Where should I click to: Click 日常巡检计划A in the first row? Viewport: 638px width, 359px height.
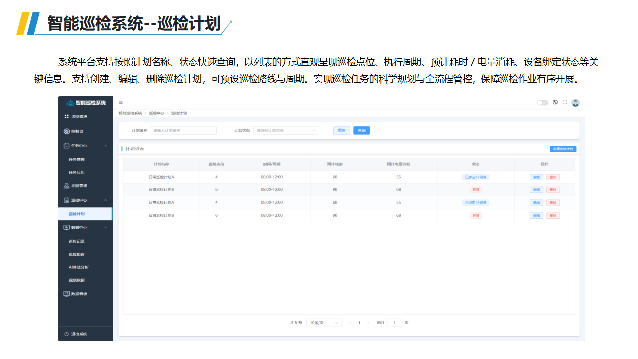(x=161, y=177)
